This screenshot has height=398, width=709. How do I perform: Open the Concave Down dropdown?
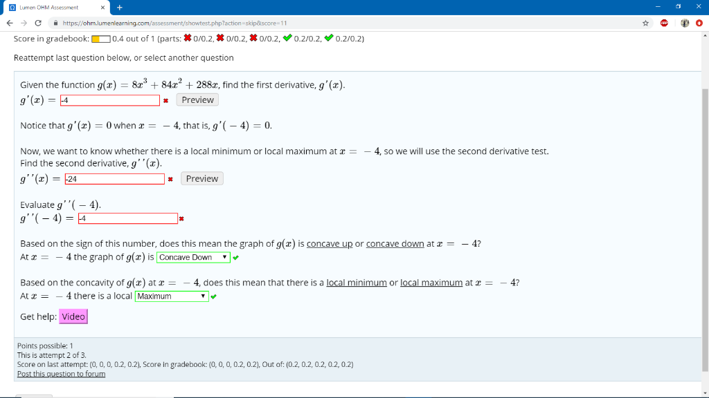tap(193, 256)
